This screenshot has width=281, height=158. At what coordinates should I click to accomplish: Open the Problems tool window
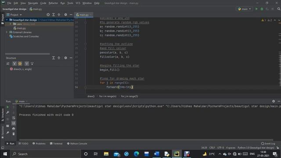(39, 144)
